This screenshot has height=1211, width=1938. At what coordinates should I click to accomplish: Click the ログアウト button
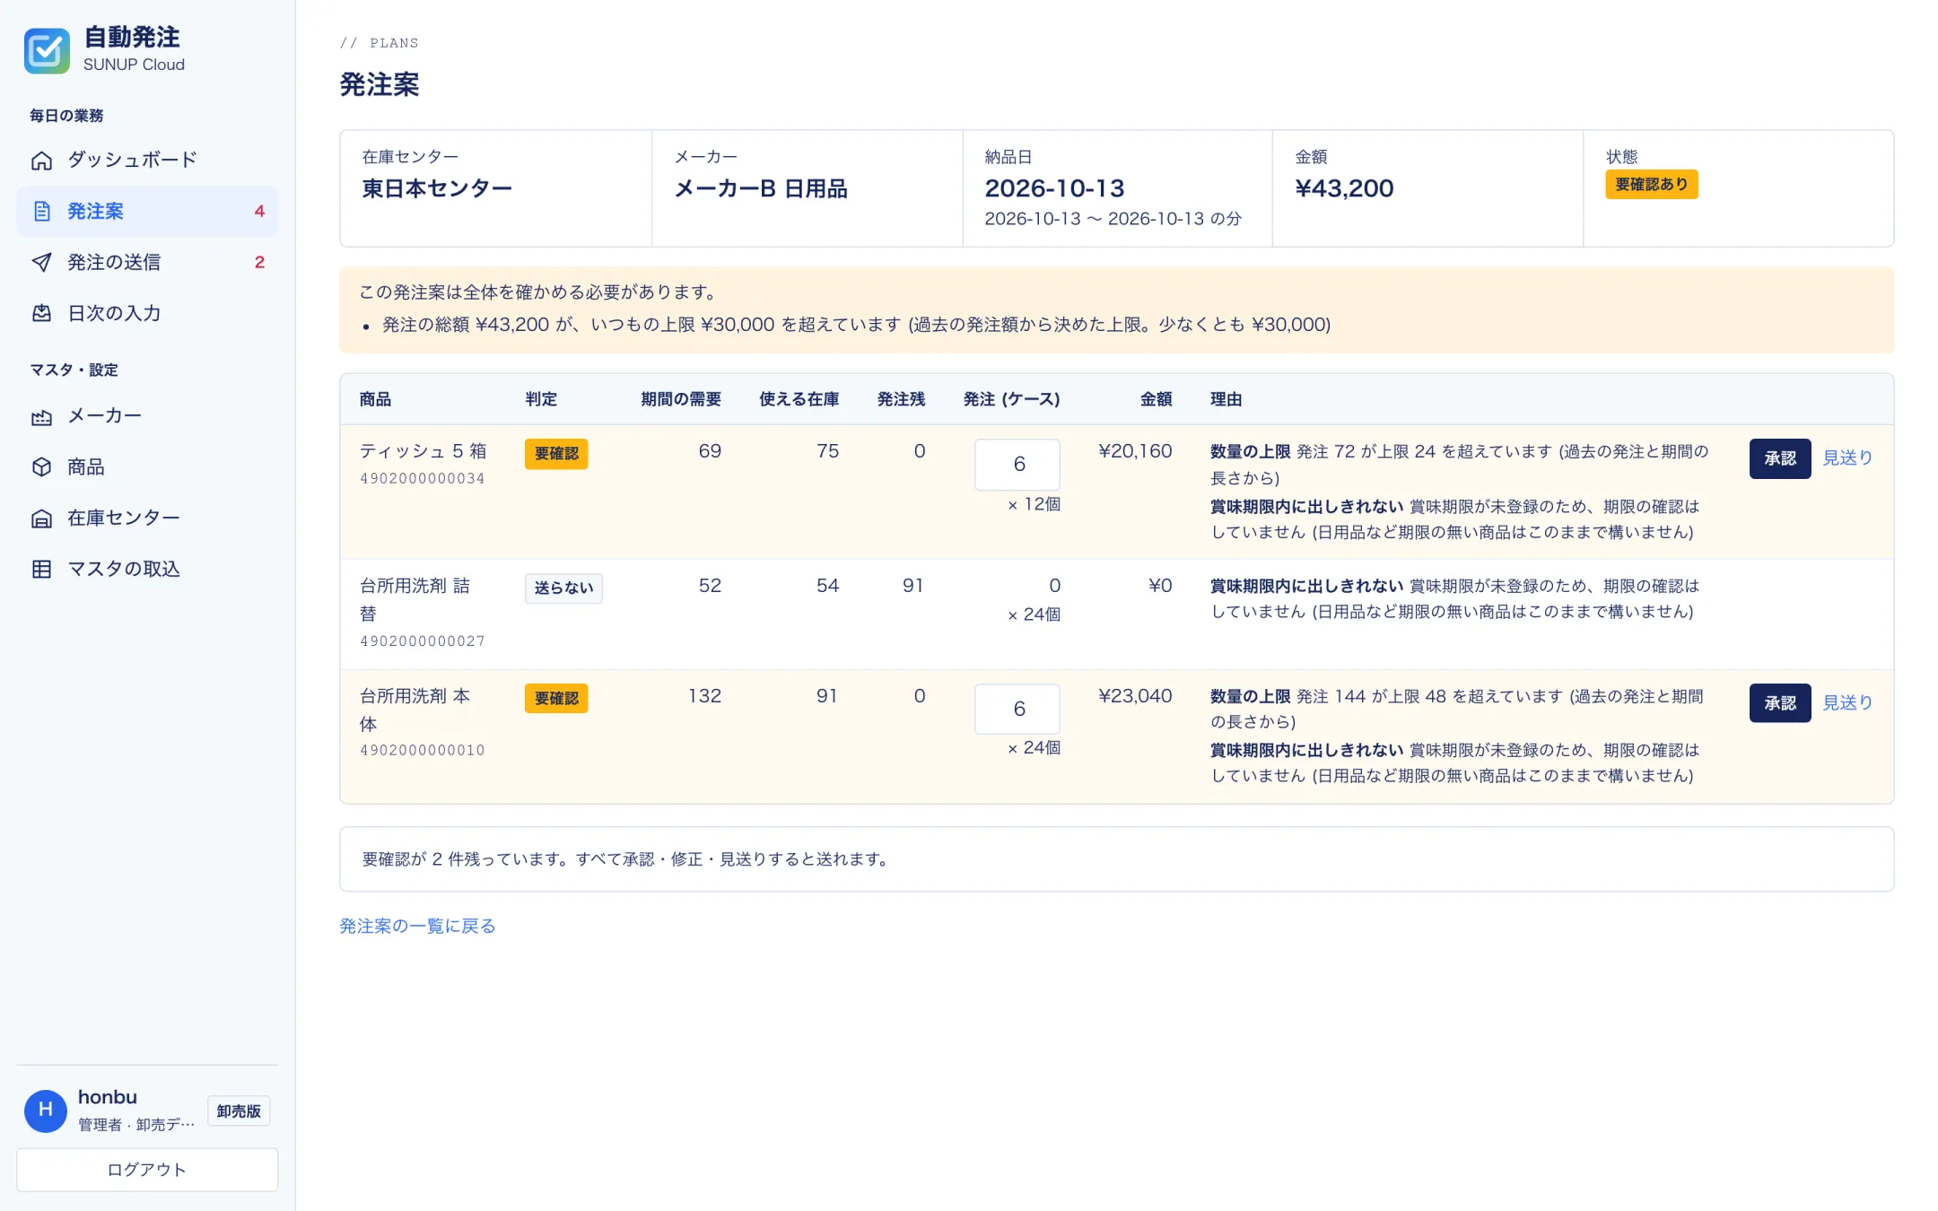point(147,1170)
